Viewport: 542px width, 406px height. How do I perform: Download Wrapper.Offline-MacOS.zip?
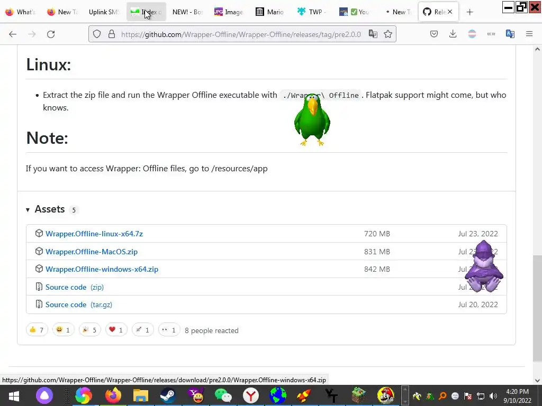[92, 252]
